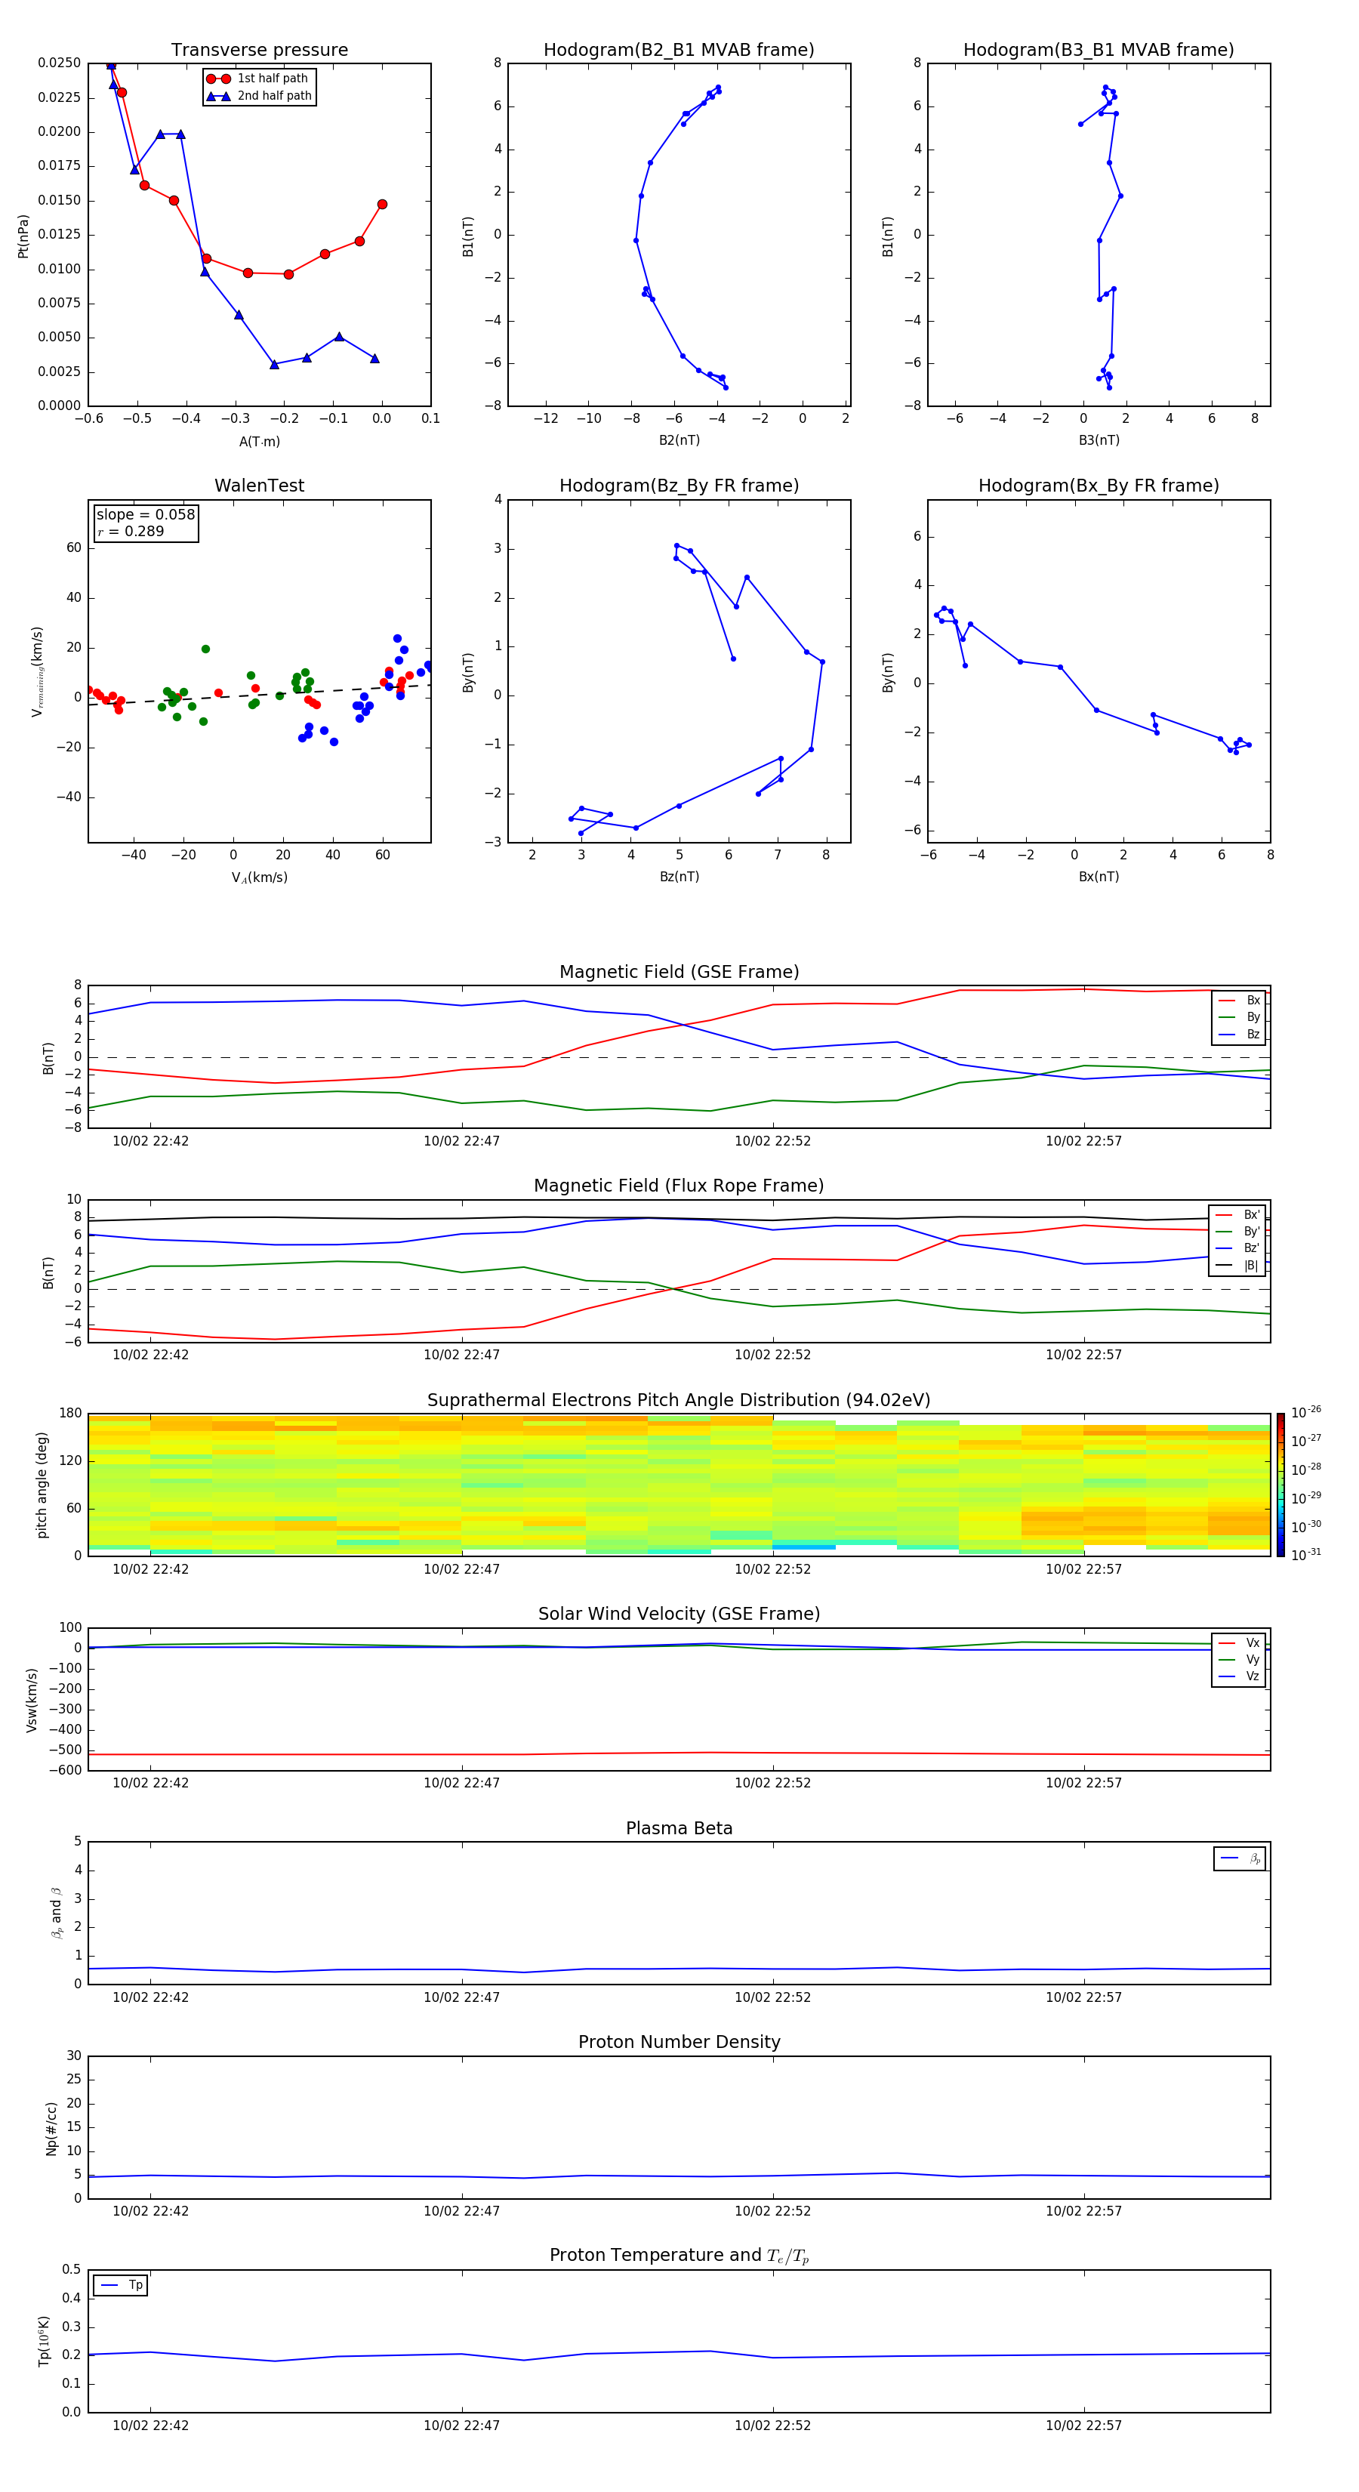Viewport: 1359px width, 2492px height.
Task: Click the βp legend in Plasma Beta panel
Action: pyautogui.click(x=1240, y=1858)
